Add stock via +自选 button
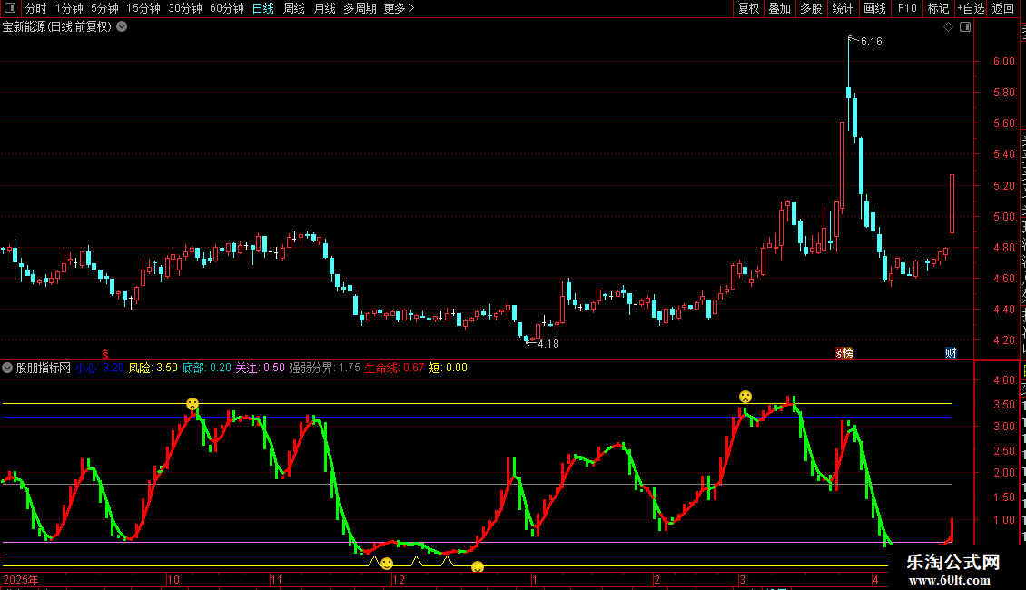The image size is (1026, 590). (x=971, y=8)
